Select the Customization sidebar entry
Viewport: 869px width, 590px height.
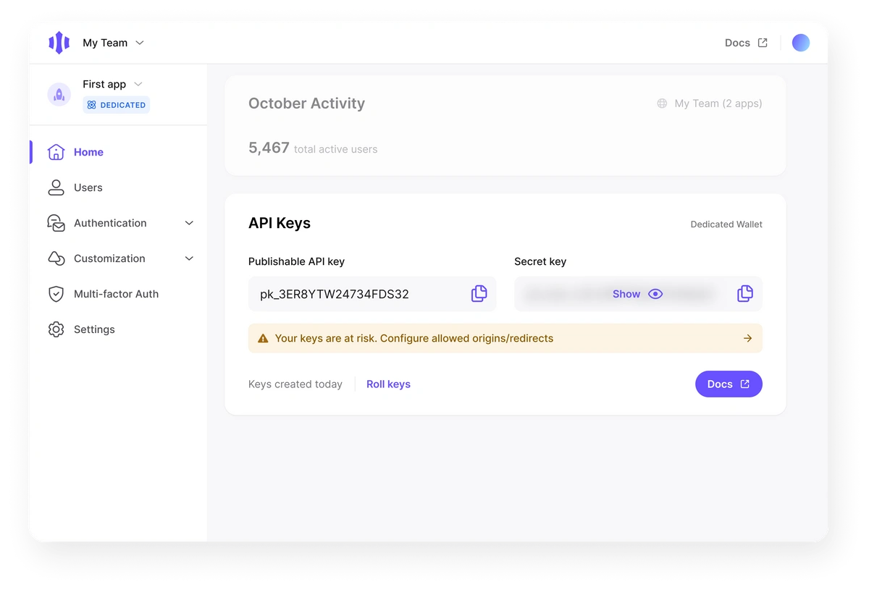(x=109, y=258)
